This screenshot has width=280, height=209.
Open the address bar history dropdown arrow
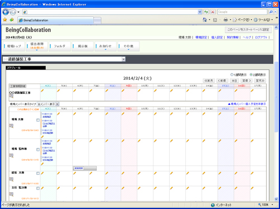click(200, 12)
